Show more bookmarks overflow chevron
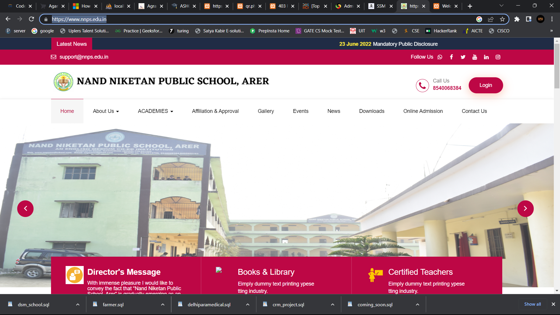560x315 pixels. click(551, 31)
